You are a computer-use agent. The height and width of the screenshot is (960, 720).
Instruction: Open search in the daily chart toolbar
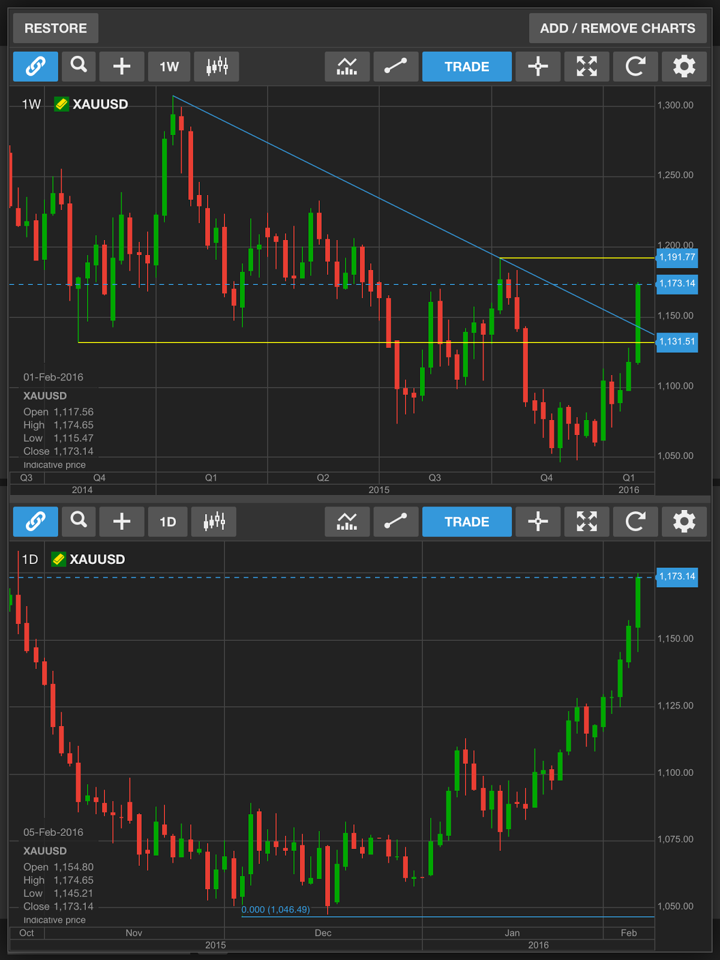click(x=79, y=521)
